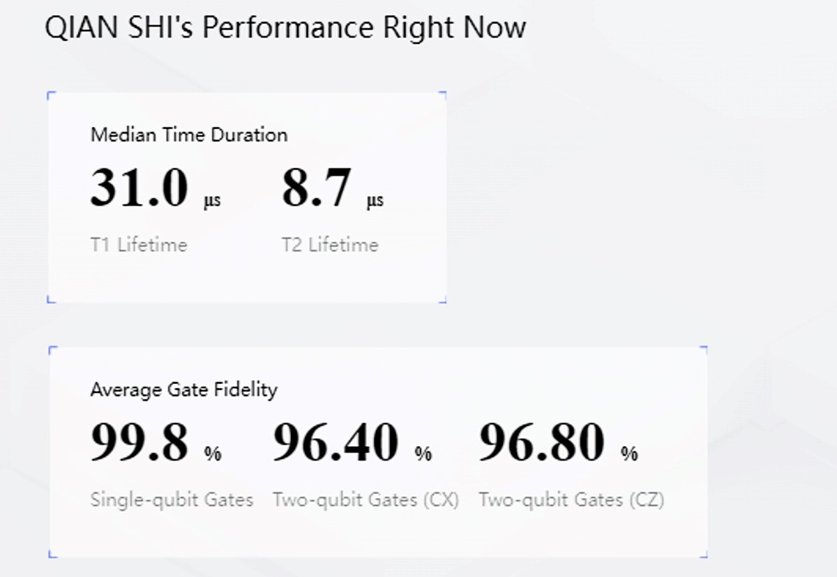Click the percent sign beside 96.80
Screen dimensions: 837x577
coord(629,454)
